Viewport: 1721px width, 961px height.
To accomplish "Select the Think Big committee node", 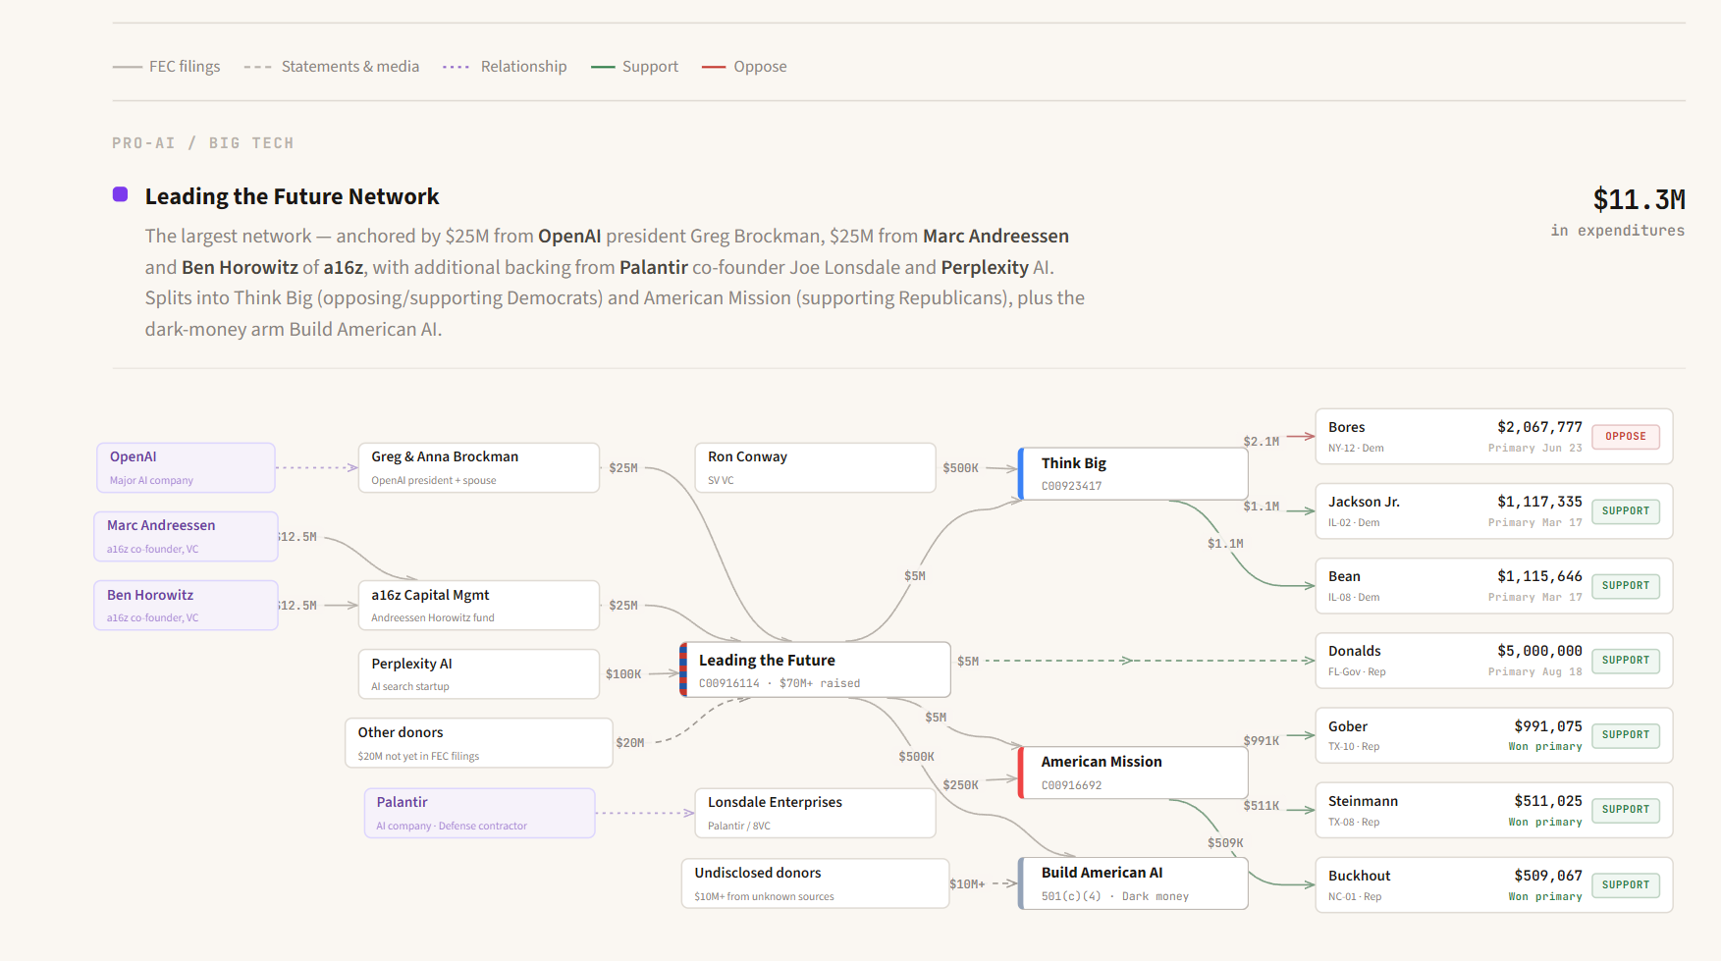I will click(x=1133, y=473).
